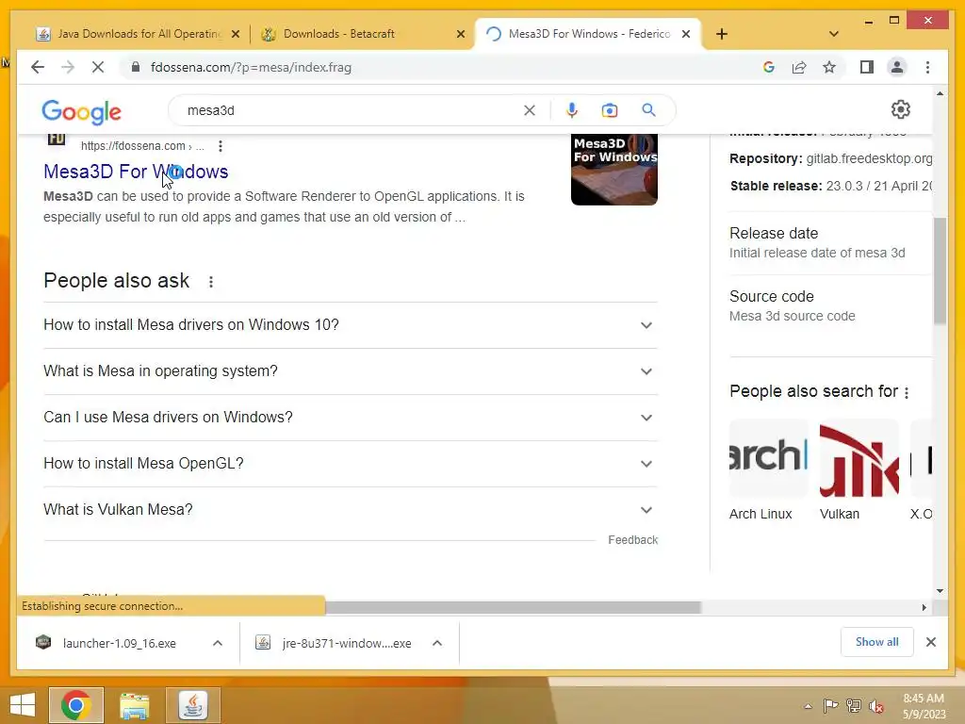Viewport: 965px width, 724px height.
Task: Toggle Chrome side panel
Action: (867, 67)
